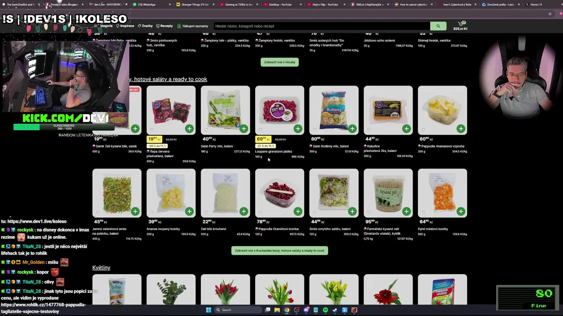This screenshot has width=563, height=316.
Task: Open Task View on the taskbar
Action: coord(267,310)
